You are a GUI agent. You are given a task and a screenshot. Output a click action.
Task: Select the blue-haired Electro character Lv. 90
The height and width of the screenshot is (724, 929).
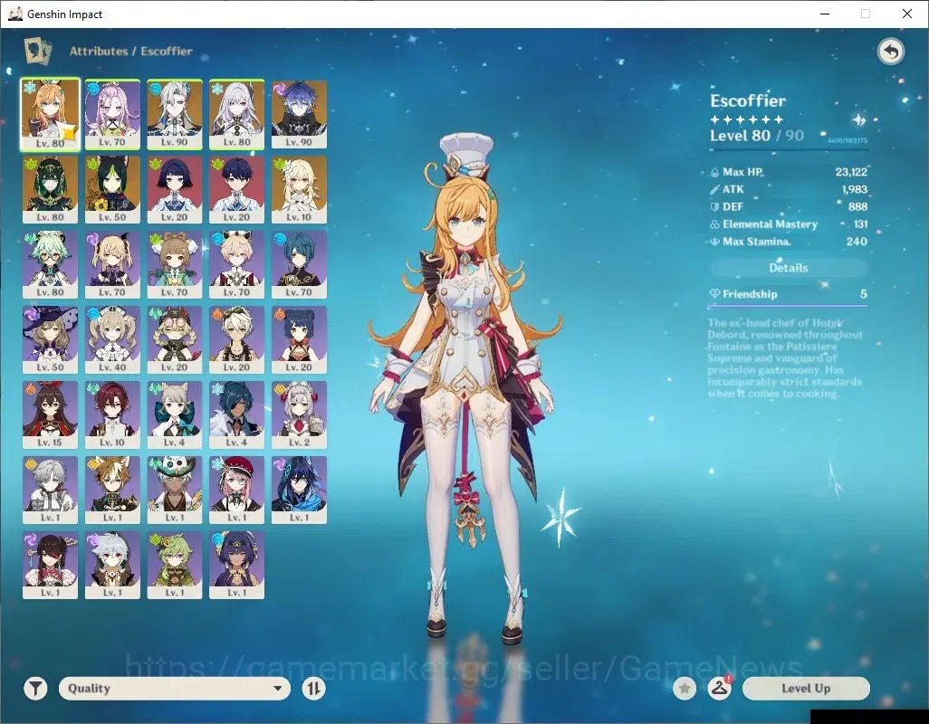pyautogui.click(x=299, y=114)
